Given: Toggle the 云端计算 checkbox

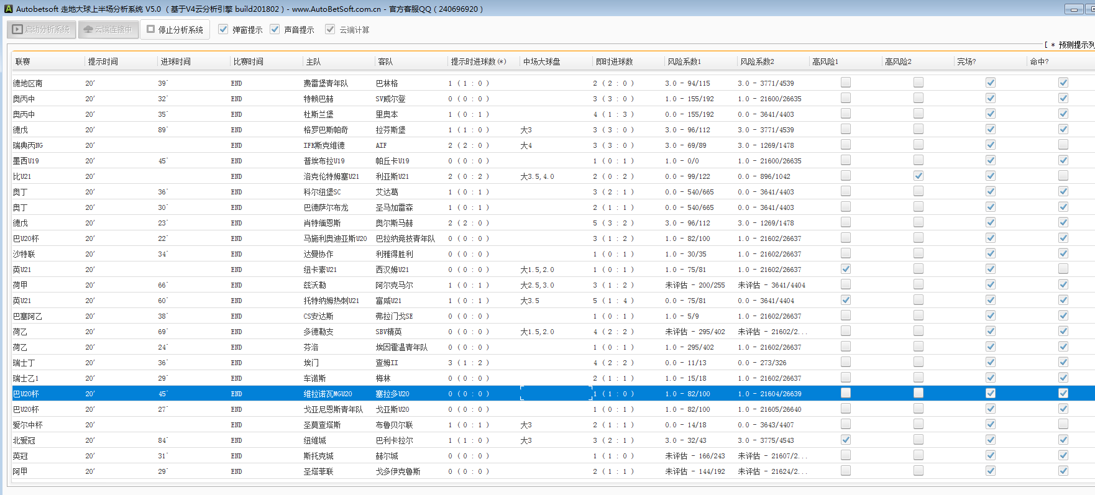Looking at the screenshot, I should 330,29.
